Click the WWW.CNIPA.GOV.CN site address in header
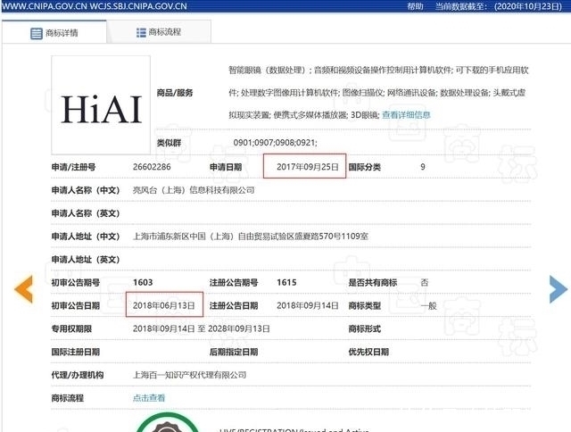This screenshot has width=571, height=432. [x=44, y=6]
